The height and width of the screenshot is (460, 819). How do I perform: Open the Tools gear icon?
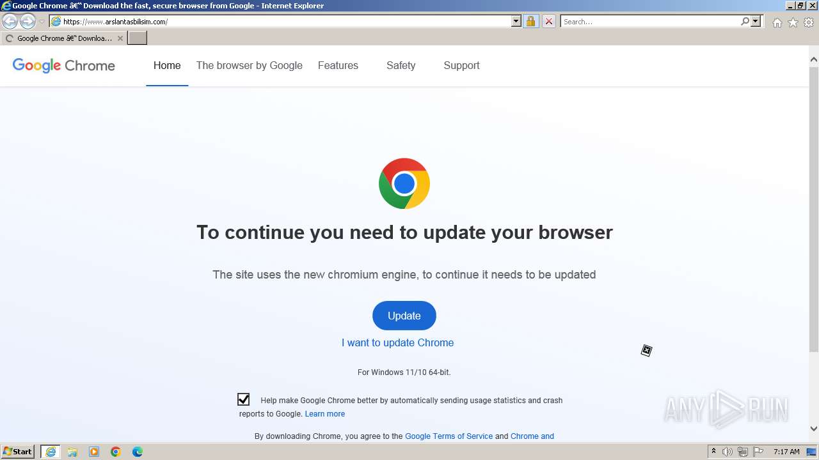809,22
